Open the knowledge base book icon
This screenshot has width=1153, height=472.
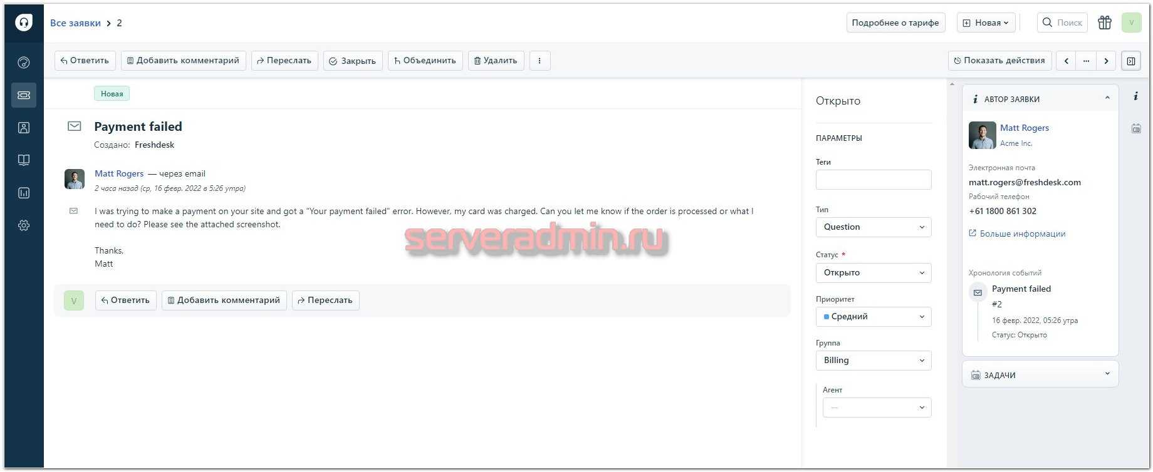24,160
